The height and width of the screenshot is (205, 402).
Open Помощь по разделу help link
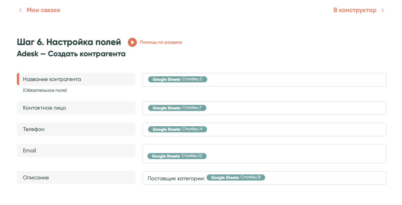161,42
